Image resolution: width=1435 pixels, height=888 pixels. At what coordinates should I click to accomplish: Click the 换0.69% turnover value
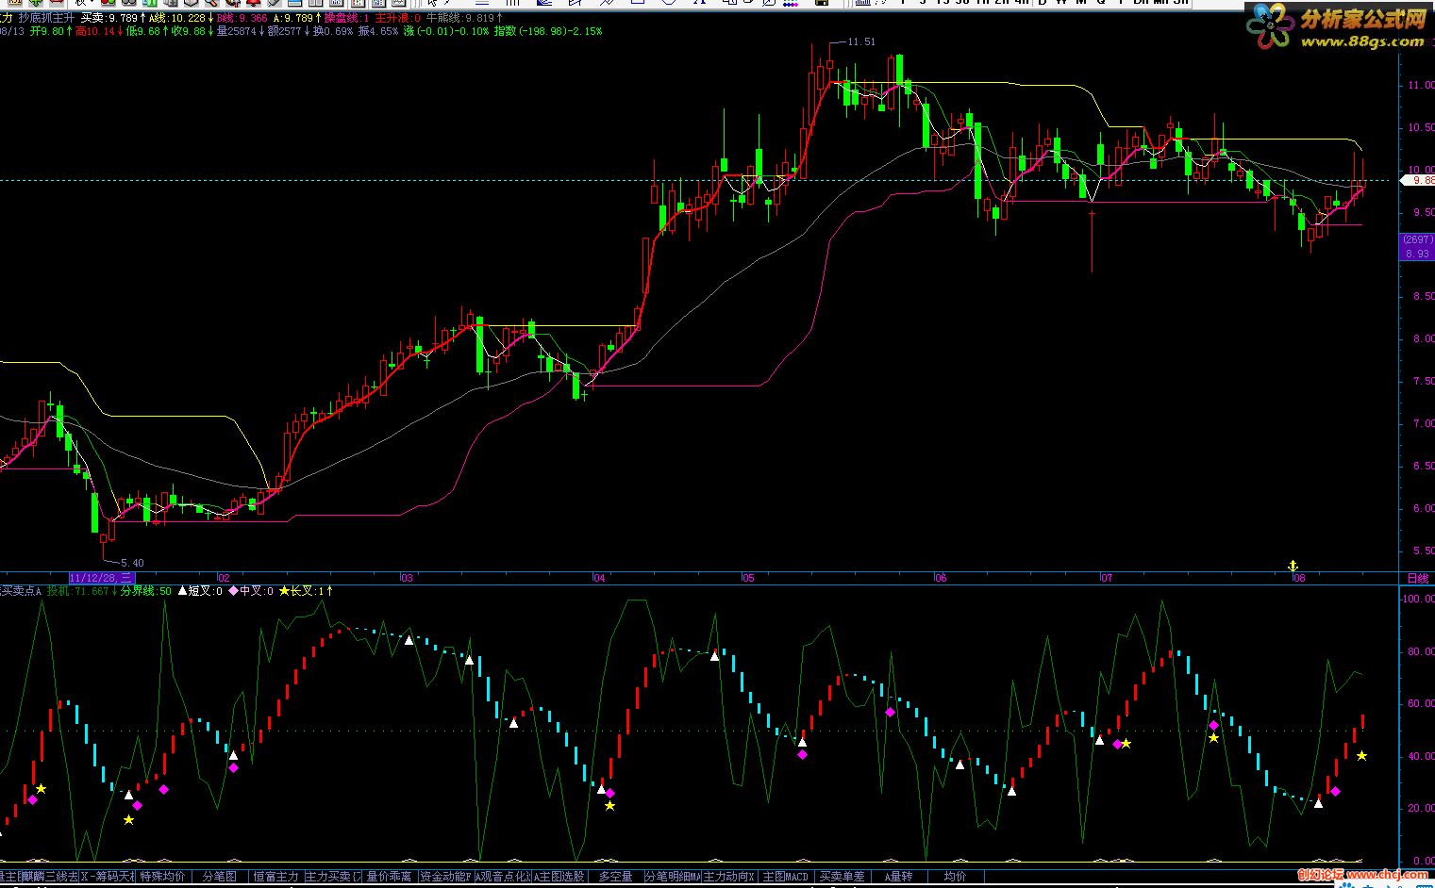333,31
